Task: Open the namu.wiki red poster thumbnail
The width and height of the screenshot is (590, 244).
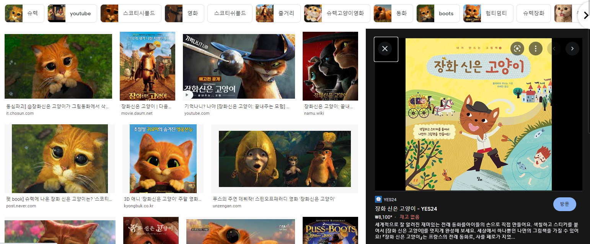Action: (x=330, y=66)
